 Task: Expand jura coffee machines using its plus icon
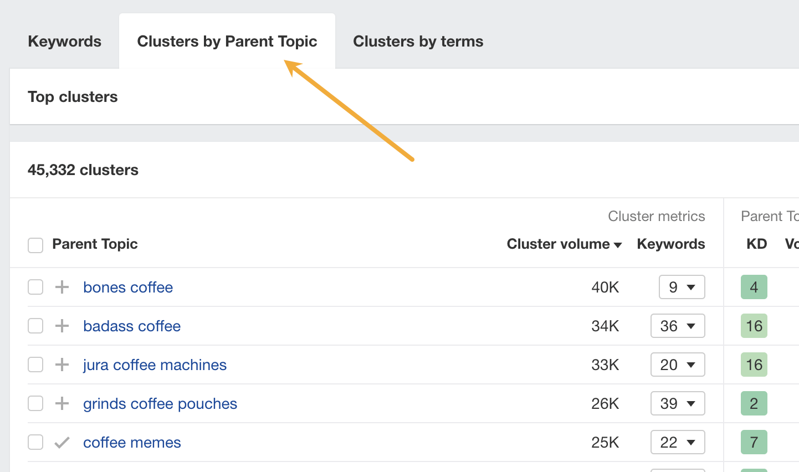click(x=62, y=365)
